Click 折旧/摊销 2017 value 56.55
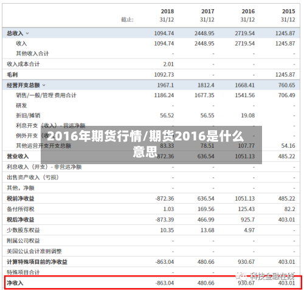Image resolution: width=304 pixels, height=290 pixels. coord(207,116)
